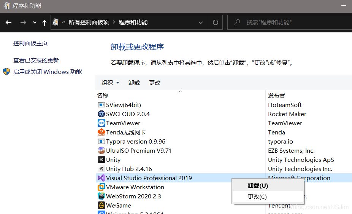Select WebStorm 2020.2.3 entry
The image size is (352, 214).
point(133,196)
